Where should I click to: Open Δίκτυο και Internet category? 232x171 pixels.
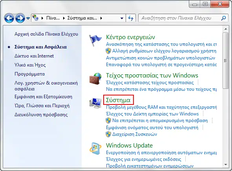(x=34, y=56)
